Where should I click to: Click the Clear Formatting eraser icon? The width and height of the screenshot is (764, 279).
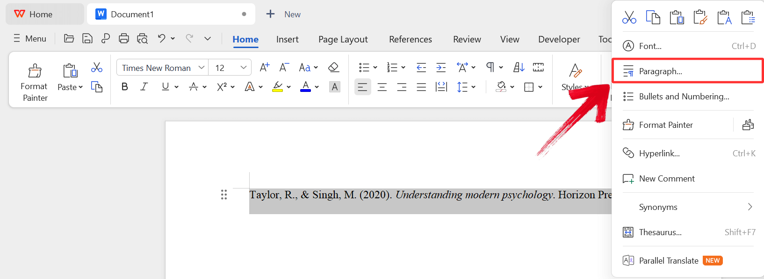333,68
